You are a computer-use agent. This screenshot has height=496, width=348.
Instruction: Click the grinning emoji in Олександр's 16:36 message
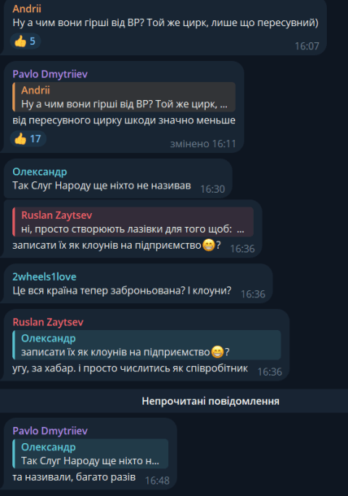click(x=208, y=245)
